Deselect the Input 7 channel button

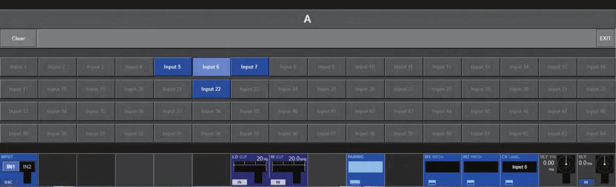249,67
